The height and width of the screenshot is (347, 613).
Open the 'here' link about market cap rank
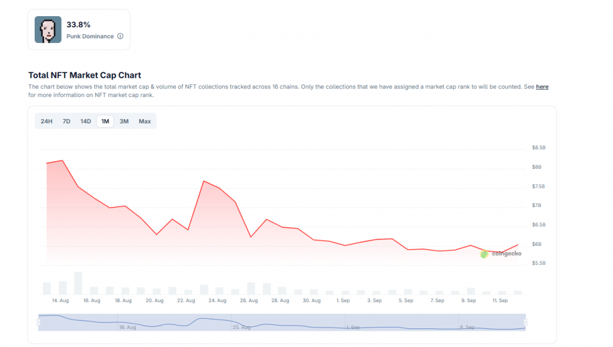pos(542,87)
